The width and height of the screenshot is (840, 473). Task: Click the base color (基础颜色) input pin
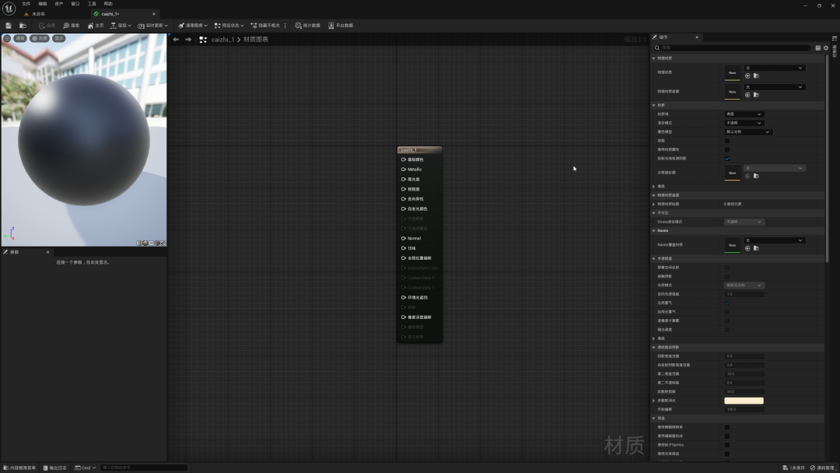(x=404, y=159)
